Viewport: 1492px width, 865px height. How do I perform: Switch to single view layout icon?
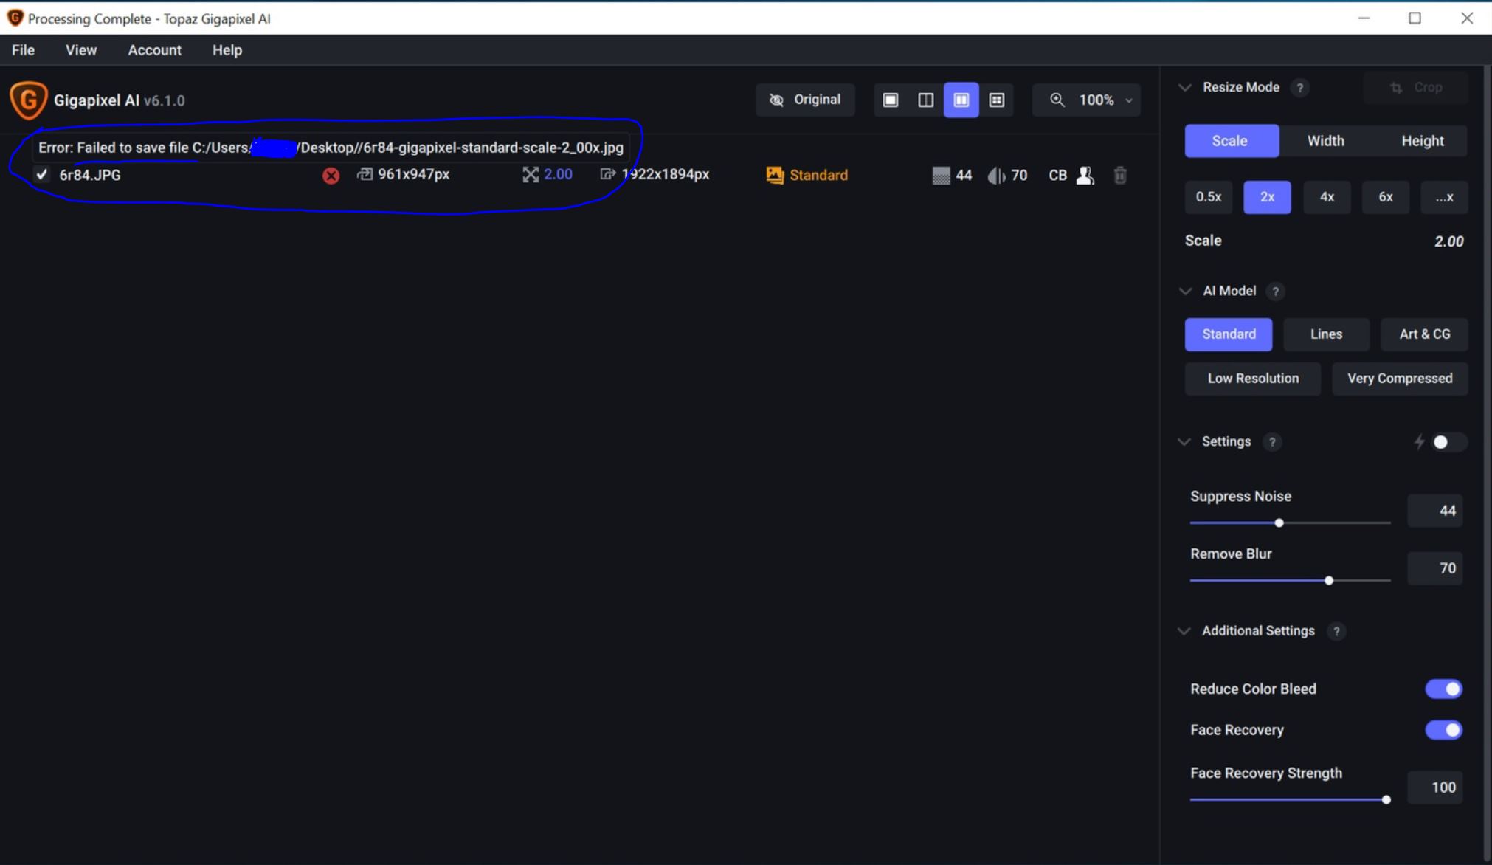click(891, 100)
